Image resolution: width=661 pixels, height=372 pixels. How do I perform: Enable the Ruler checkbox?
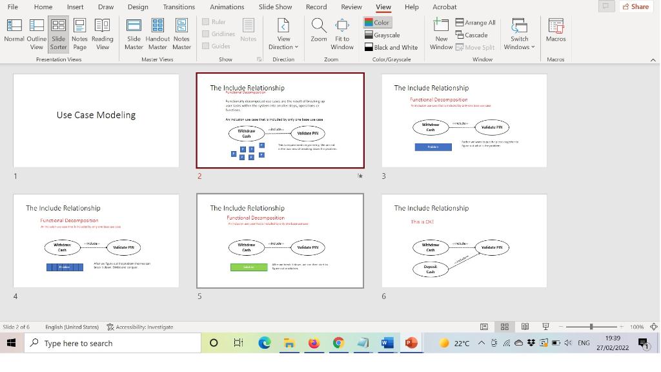[206, 21]
